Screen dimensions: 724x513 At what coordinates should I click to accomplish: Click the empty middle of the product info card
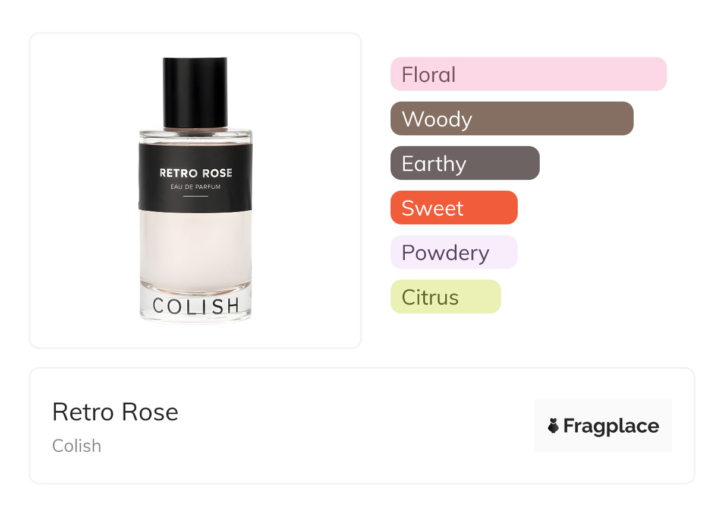(357, 426)
